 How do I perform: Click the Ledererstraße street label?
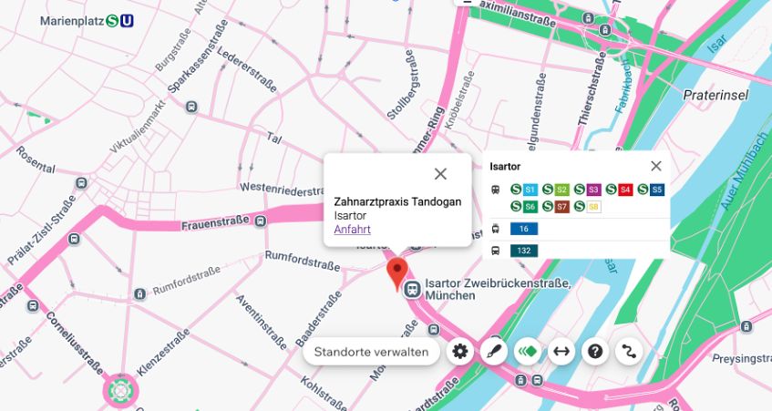click(x=247, y=70)
